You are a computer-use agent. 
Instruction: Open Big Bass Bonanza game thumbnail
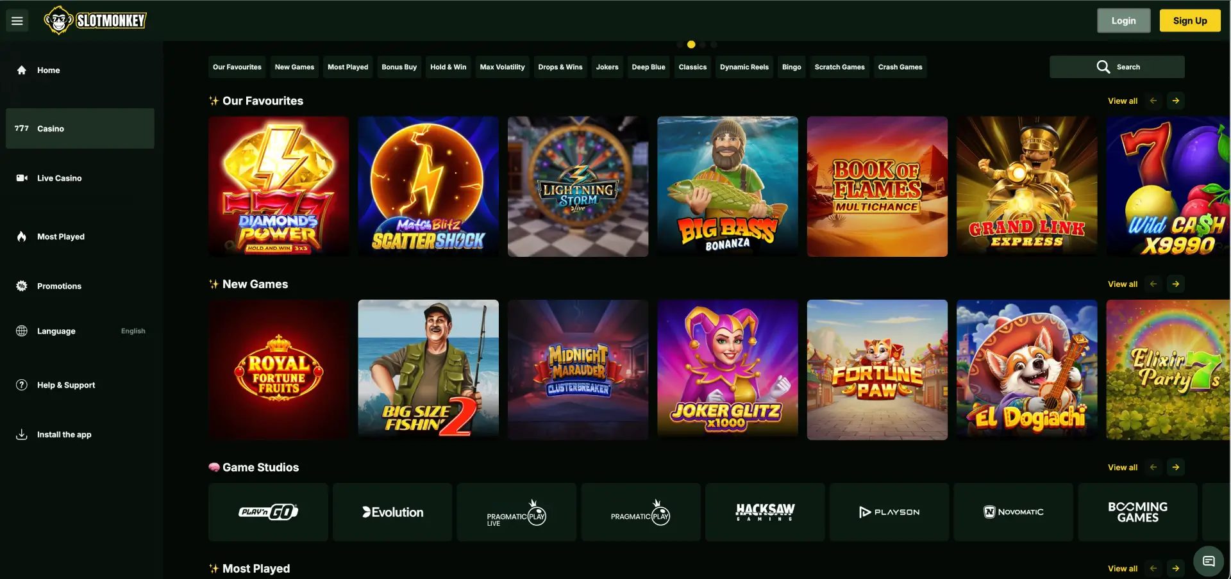pyautogui.click(x=728, y=186)
